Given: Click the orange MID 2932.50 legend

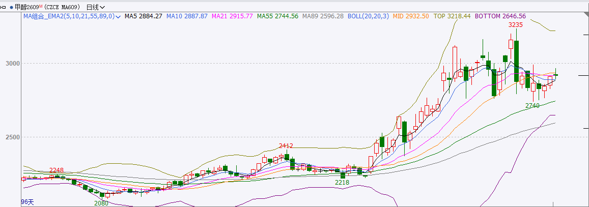Looking at the screenshot, I should click(411, 17).
